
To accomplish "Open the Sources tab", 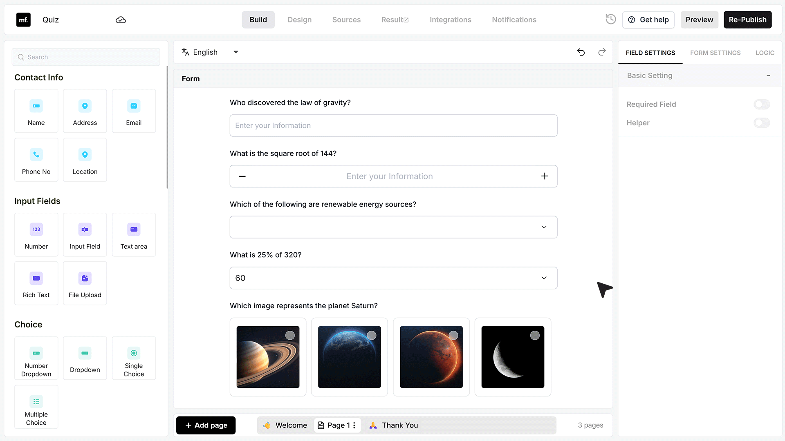I will (346, 20).
